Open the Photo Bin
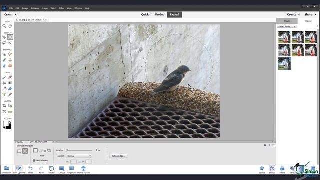 coord(7,170)
